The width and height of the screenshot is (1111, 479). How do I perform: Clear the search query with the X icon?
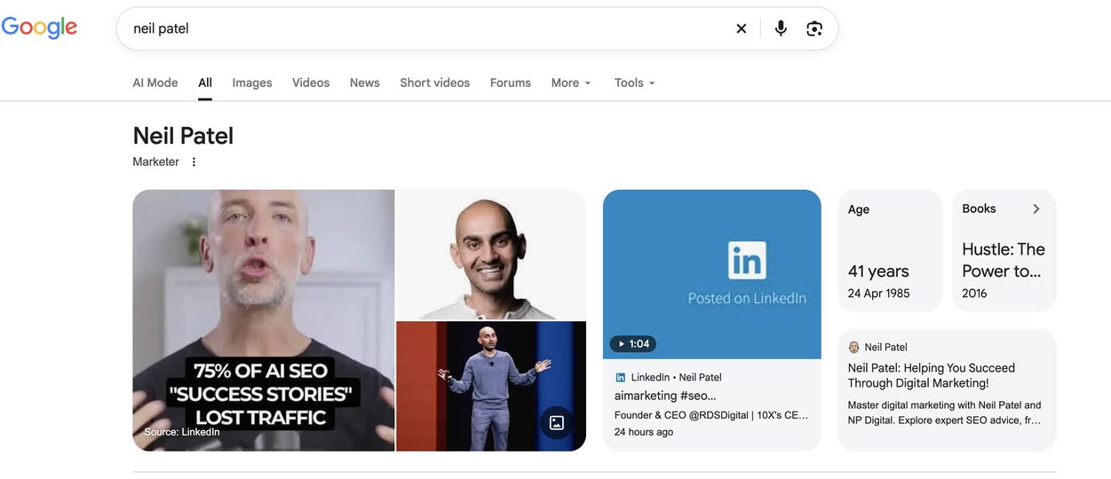click(742, 28)
